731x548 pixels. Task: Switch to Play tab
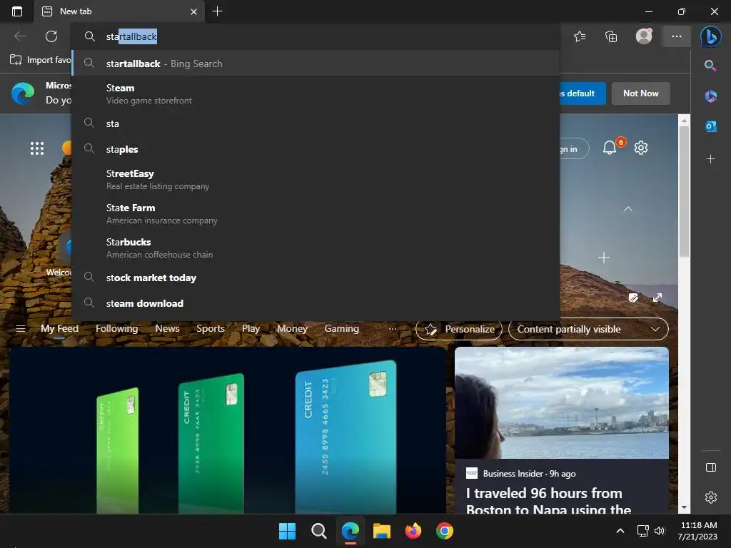(251, 328)
